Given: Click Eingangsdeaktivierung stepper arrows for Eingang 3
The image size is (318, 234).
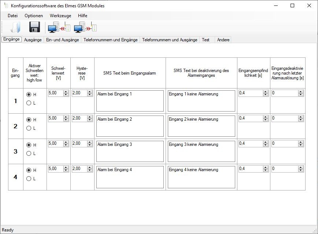Looking at the screenshot, I should 301,144.
